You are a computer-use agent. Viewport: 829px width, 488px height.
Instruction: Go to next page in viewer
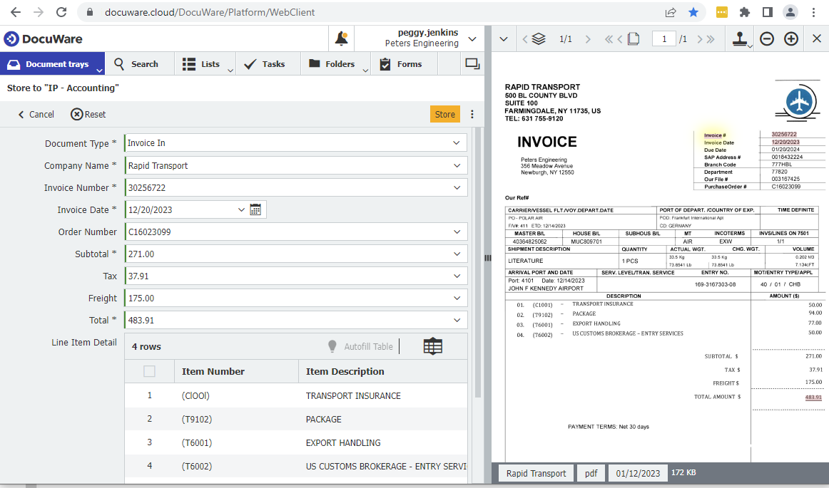coord(699,39)
